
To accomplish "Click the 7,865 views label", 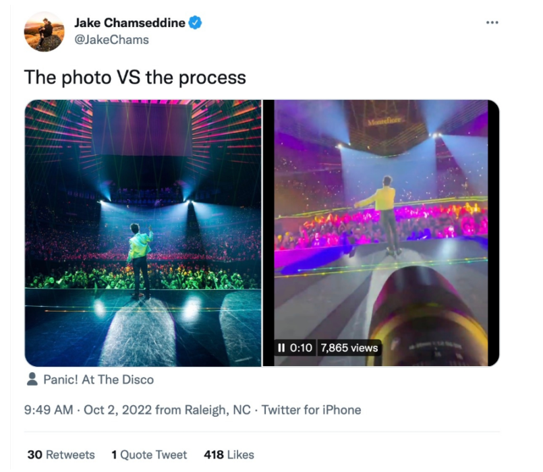I will (349, 348).
